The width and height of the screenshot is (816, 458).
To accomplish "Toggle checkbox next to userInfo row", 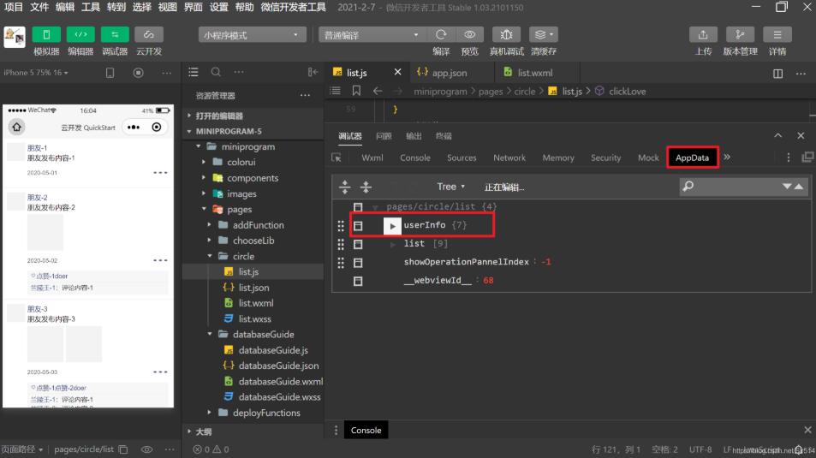I will tap(358, 226).
